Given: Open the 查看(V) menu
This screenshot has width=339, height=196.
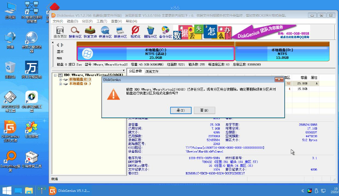Looking at the screenshot, I should coord(116,21).
